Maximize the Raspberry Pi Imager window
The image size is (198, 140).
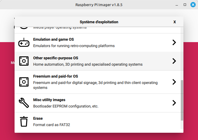pyautogui.click(x=185, y=5)
